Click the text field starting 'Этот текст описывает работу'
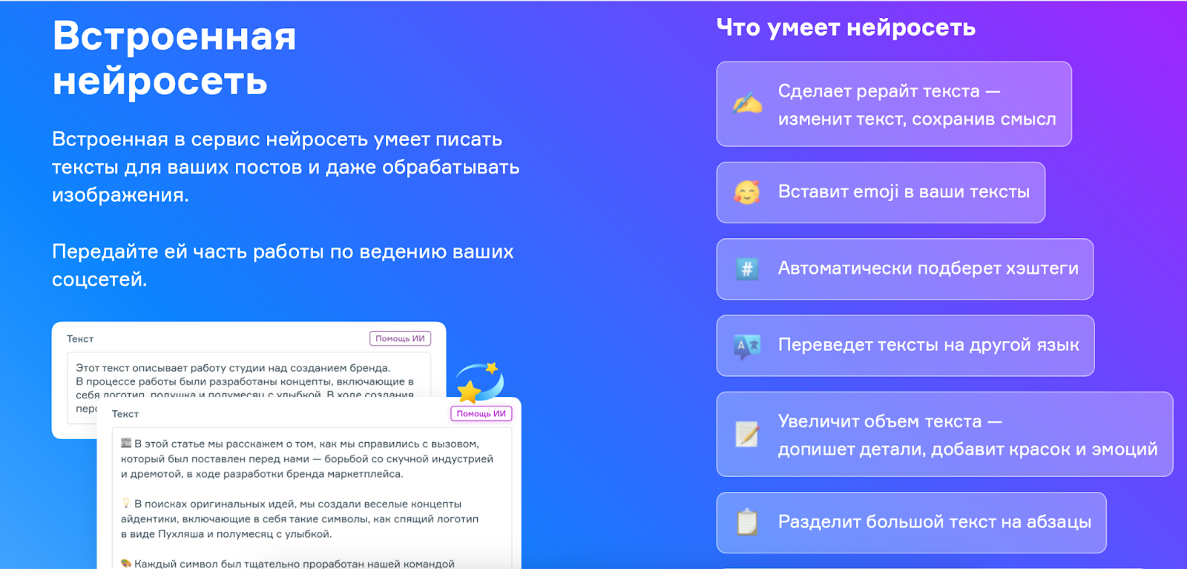This screenshot has height=569, width=1187. pos(249,387)
